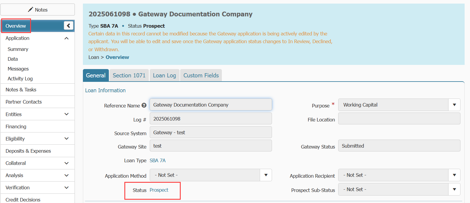Screen dimensions: 470x203
Task: Click the Gateway Site field
Action: coord(211,146)
